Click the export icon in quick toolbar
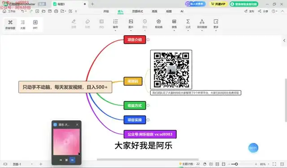287x168 pixels. click(x=62, y=11)
